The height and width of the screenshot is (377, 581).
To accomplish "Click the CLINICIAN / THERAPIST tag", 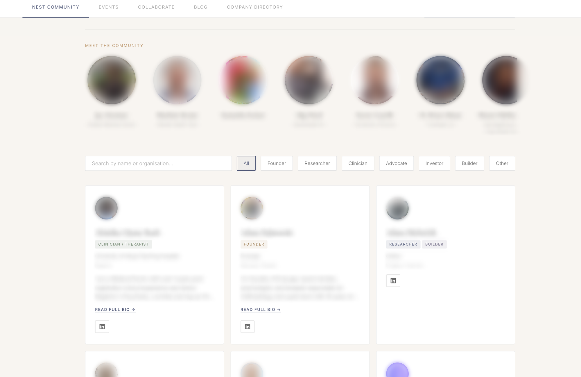I will (x=123, y=244).
